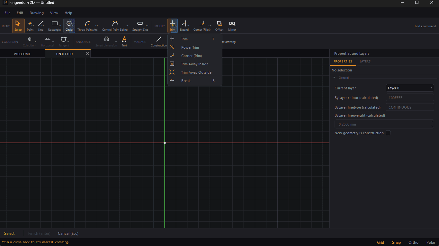This screenshot has height=246, width=439.
Task: Open the Edit menu
Action: 20,13
